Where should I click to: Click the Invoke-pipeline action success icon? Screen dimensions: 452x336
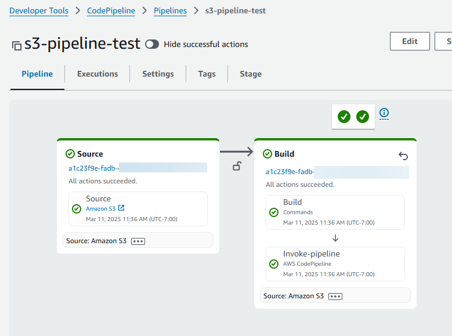[x=274, y=264]
